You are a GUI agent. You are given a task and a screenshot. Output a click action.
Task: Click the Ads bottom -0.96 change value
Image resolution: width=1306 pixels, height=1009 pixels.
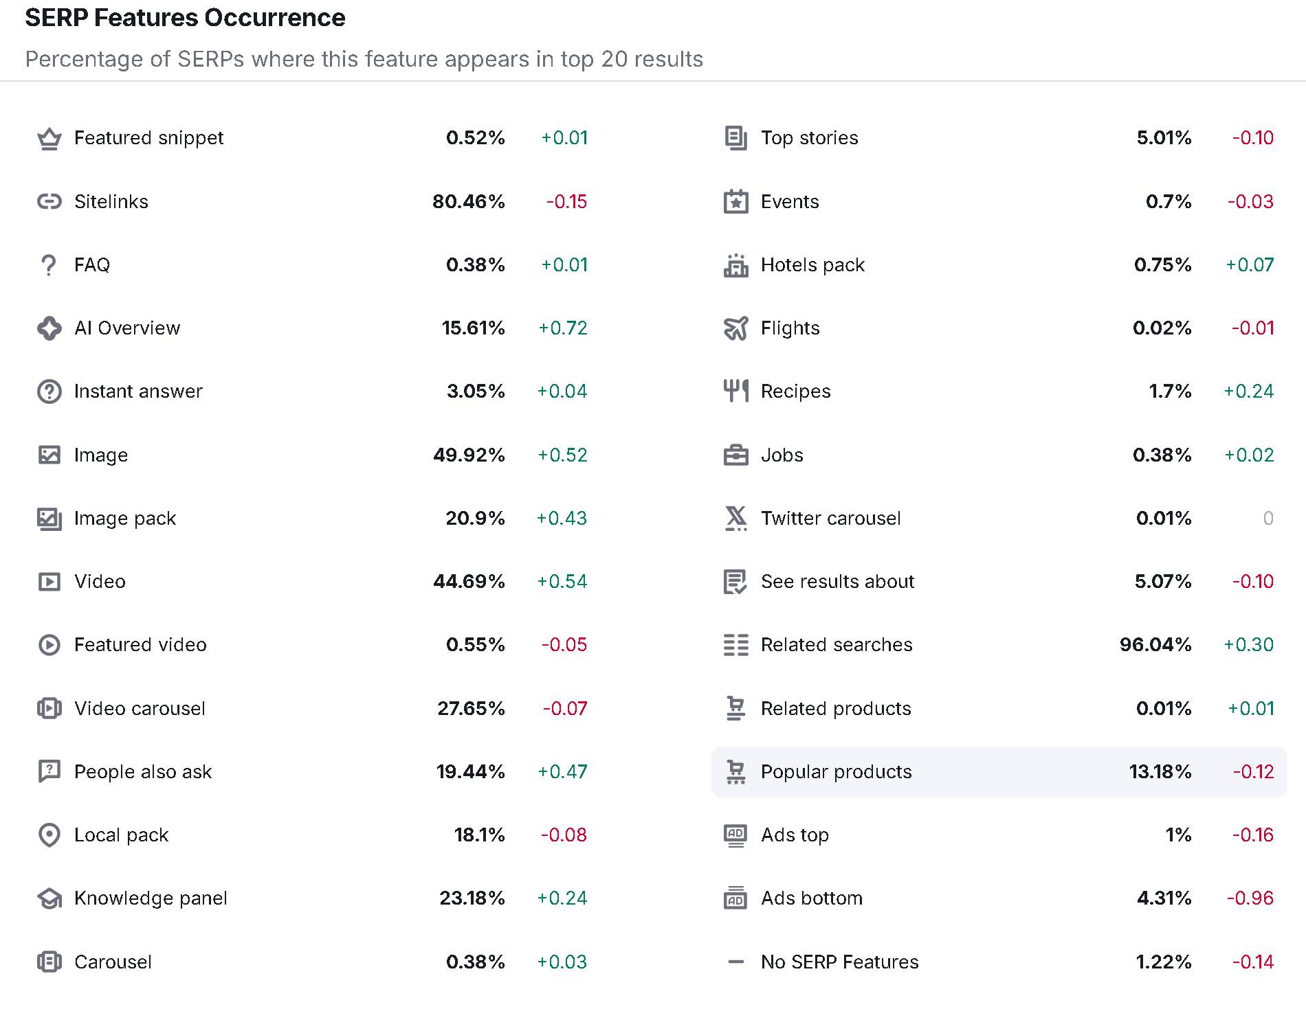[x=1250, y=898]
